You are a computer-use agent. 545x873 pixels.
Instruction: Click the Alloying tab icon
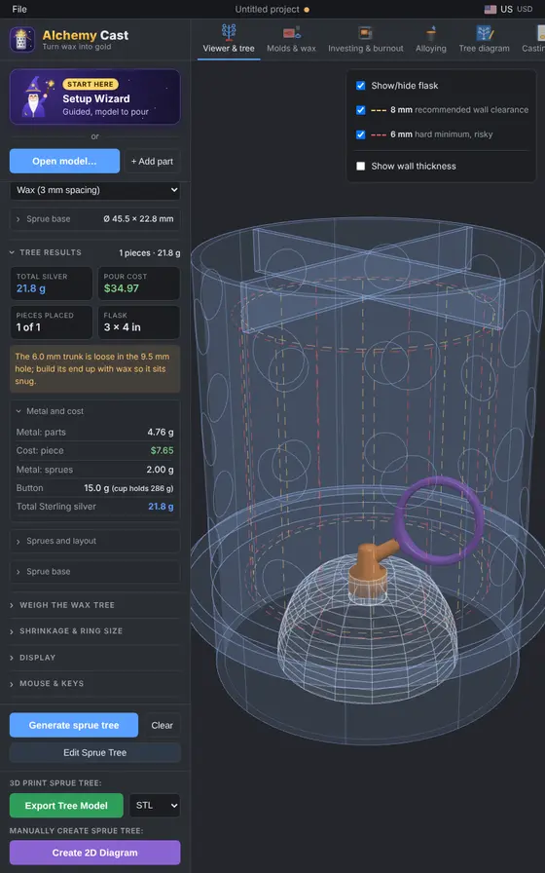(x=431, y=33)
